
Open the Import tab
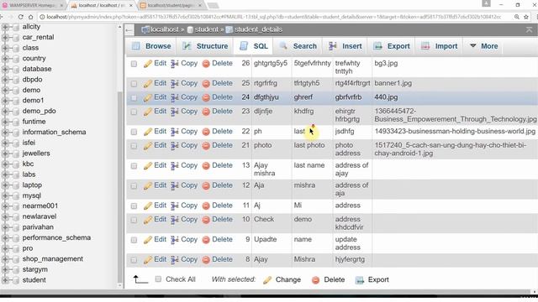[x=439, y=46]
